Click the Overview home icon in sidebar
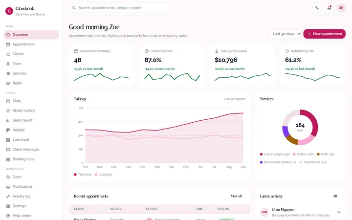This screenshot has width=352, height=220. tap(8, 35)
